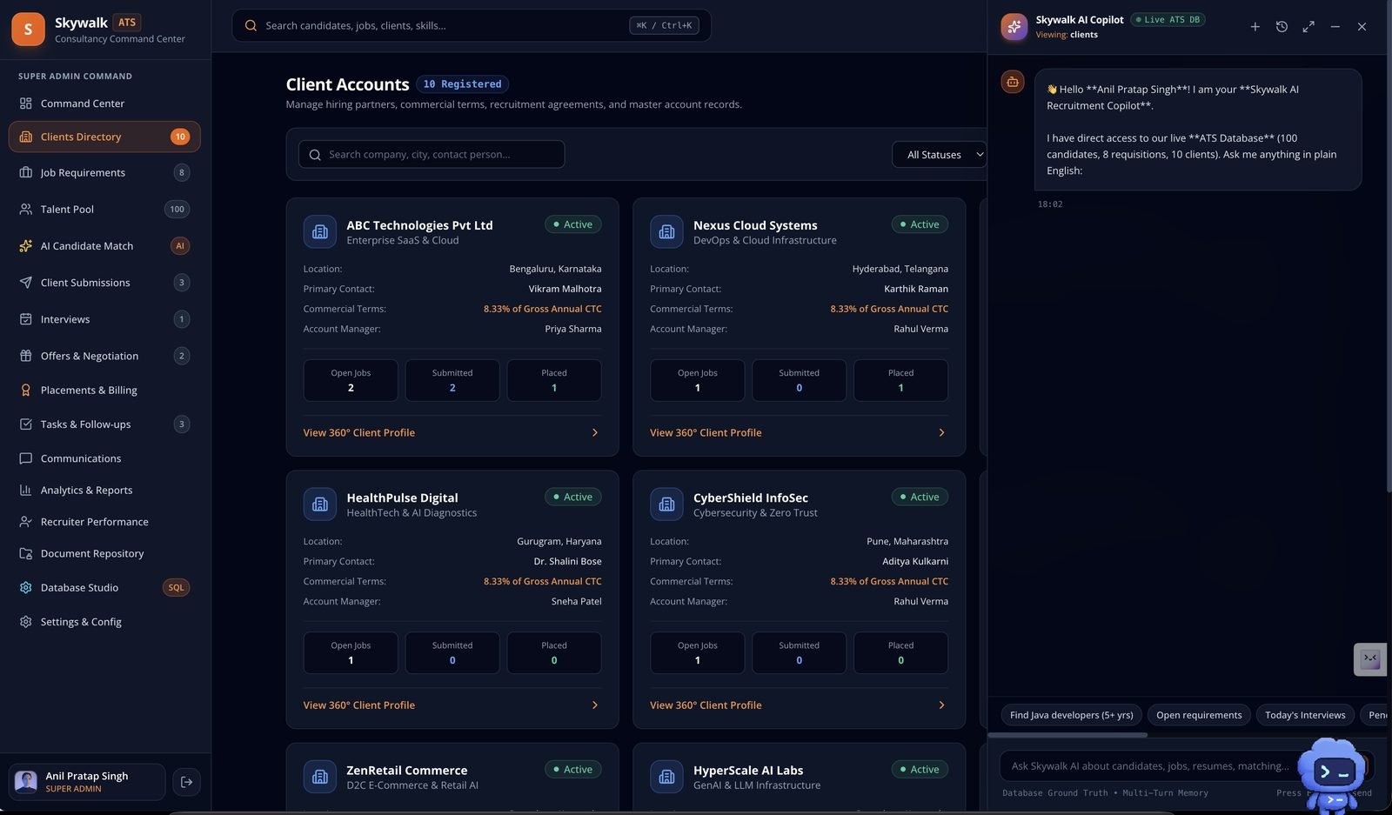
Task: Go to Job Requirements in sidebar
Action: click(x=104, y=172)
